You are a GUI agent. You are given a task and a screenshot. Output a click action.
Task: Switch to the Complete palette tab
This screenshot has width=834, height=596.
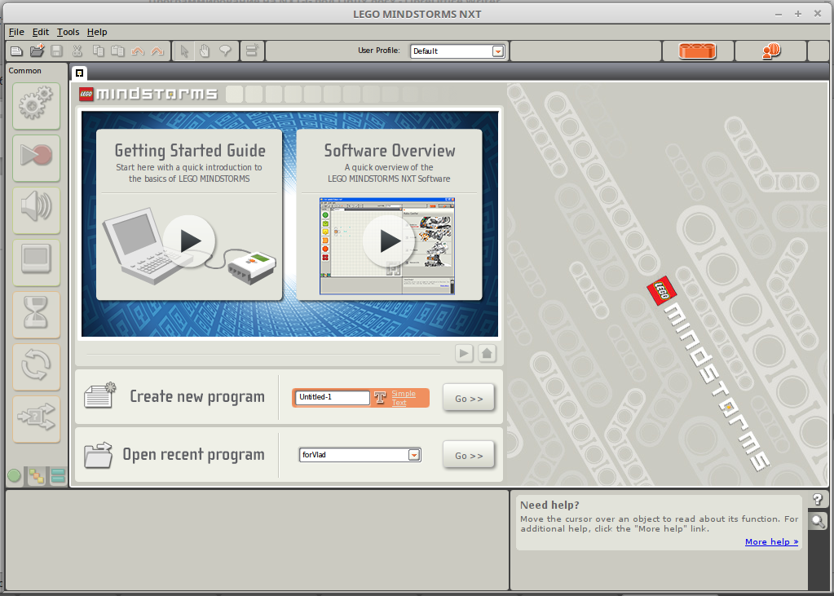click(36, 477)
